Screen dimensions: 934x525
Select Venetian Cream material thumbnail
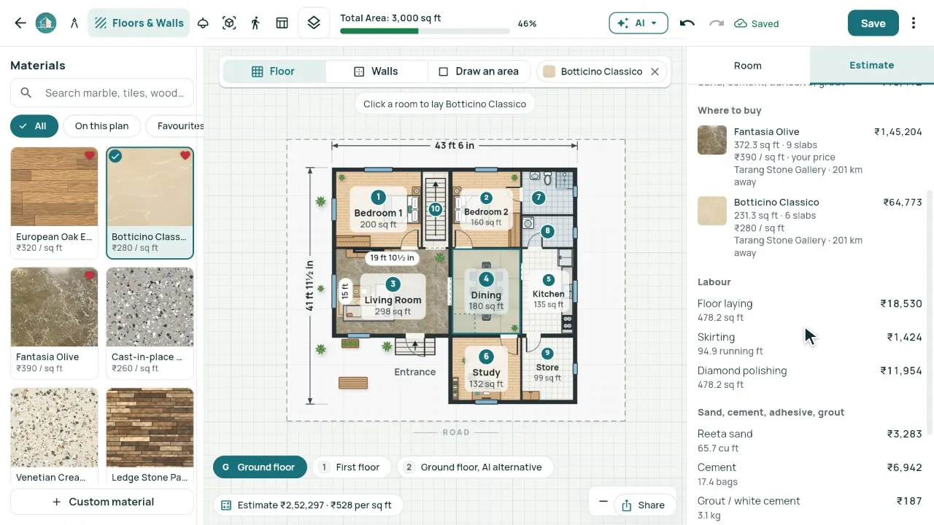54,427
